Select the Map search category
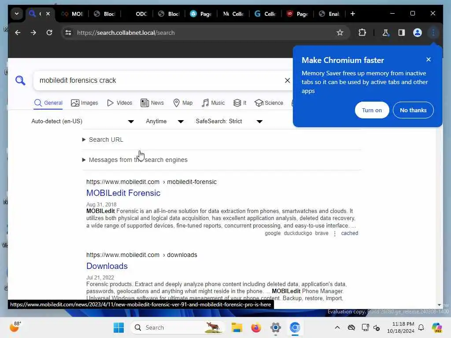The width and height of the screenshot is (451, 338). click(x=183, y=103)
